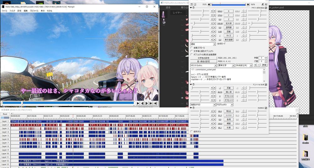Screen dimensions: 314x168
Task: Click the mouse icon of the animation effect section
Action: click(x=193, y=84)
